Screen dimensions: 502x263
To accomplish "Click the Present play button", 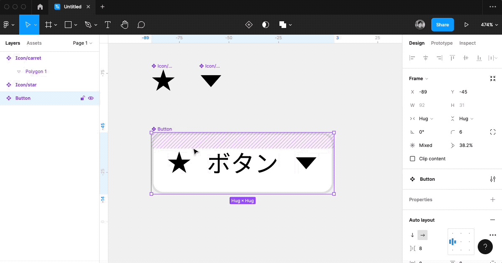I will tap(466, 24).
